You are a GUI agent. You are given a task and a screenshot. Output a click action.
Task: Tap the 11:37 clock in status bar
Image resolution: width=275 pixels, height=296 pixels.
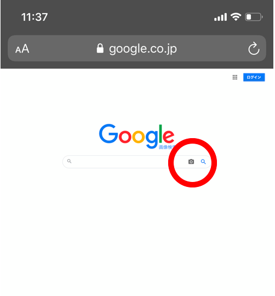pyautogui.click(x=35, y=17)
